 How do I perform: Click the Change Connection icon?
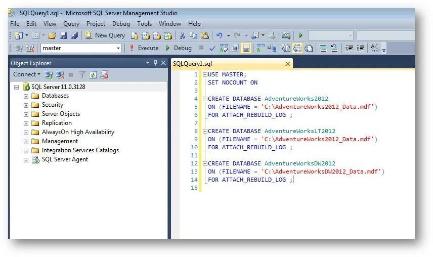coord(30,48)
